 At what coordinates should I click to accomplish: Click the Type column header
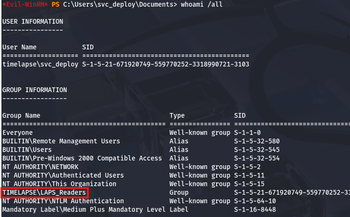coord(177,115)
